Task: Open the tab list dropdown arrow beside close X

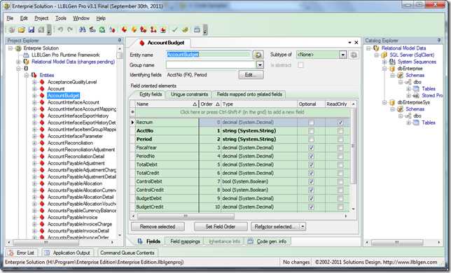Action: tap(349, 43)
